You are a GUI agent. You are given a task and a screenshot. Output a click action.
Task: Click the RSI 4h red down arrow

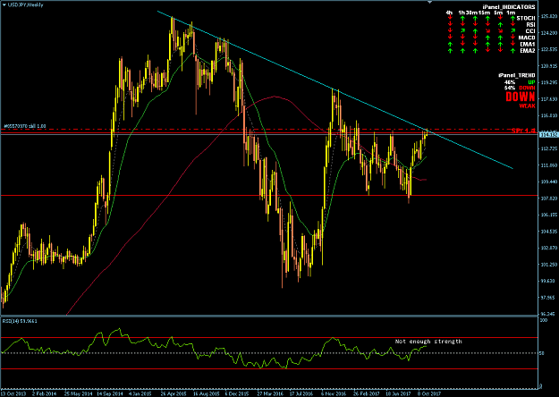pos(450,23)
